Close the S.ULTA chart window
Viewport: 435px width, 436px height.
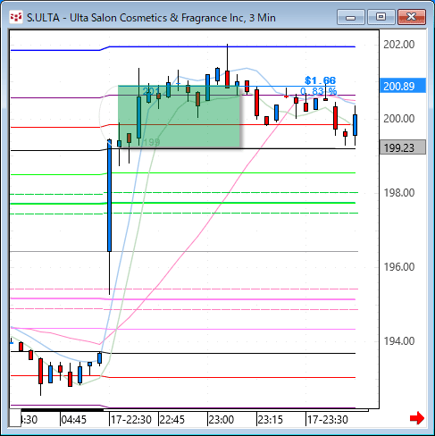(x=412, y=17)
